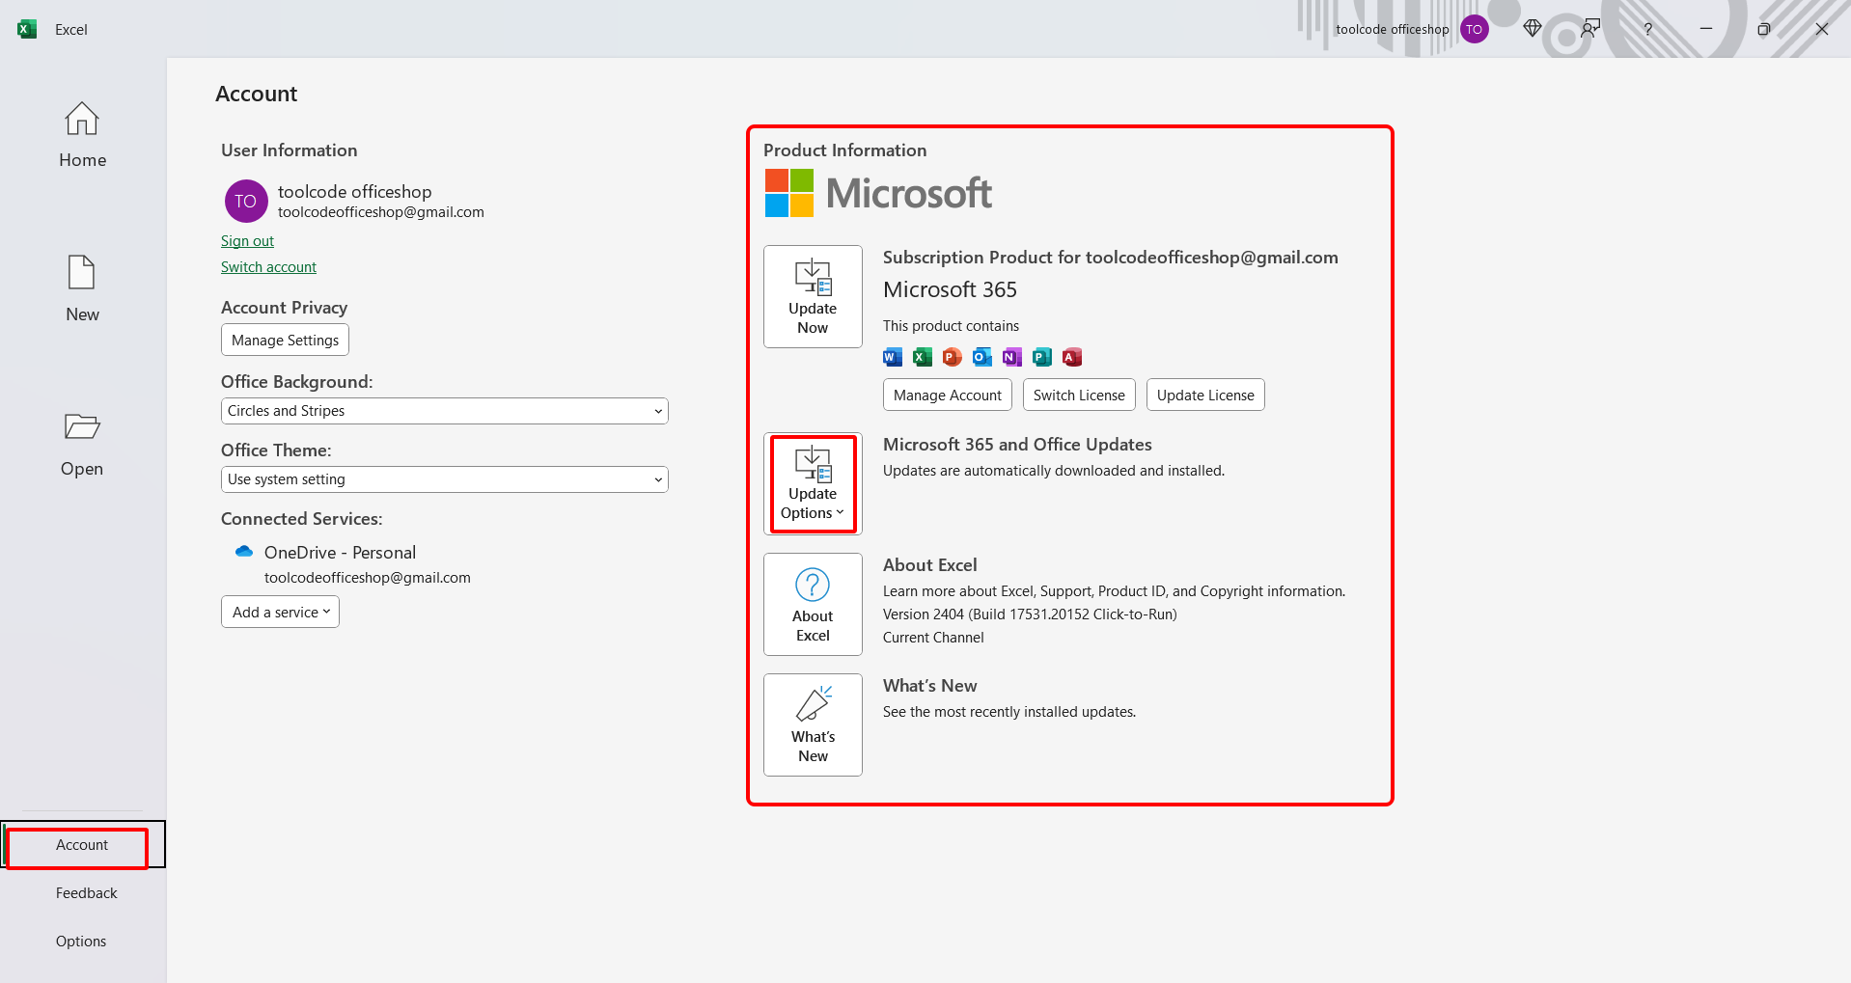Click the purple TO avatar under User Information
The height and width of the screenshot is (983, 1851).
(246, 201)
